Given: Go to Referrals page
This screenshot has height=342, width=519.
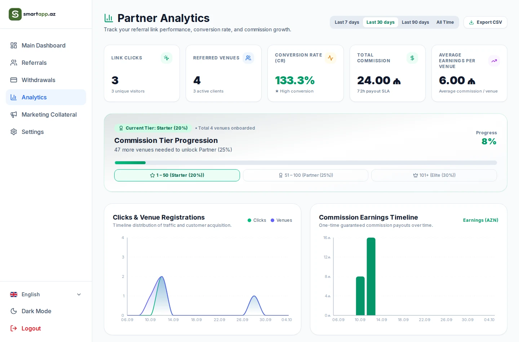Looking at the screenshot, I should click(x=46, y=63).
